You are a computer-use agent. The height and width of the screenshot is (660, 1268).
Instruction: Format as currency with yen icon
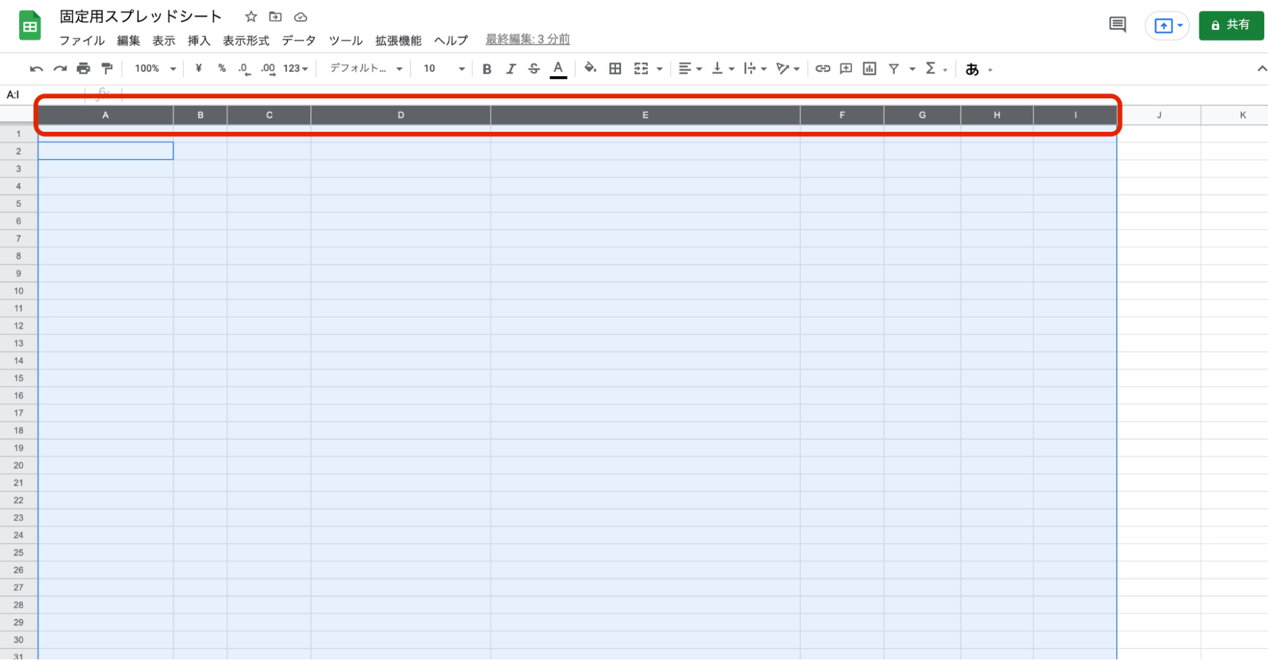pos(199,68)
